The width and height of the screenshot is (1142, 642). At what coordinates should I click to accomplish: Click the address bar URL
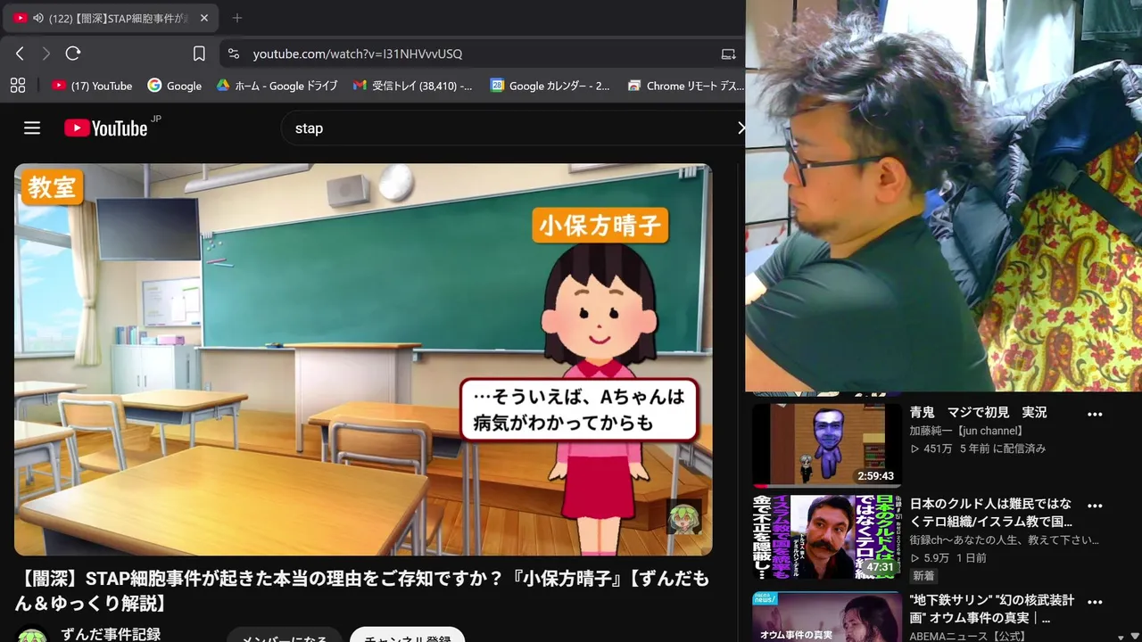pyautogui.click(x=357, y=53)
